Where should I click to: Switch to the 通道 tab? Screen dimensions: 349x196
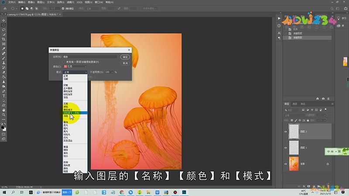pos(295,104)
